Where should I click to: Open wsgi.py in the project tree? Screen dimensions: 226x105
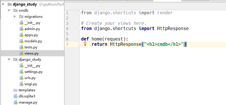31,84
